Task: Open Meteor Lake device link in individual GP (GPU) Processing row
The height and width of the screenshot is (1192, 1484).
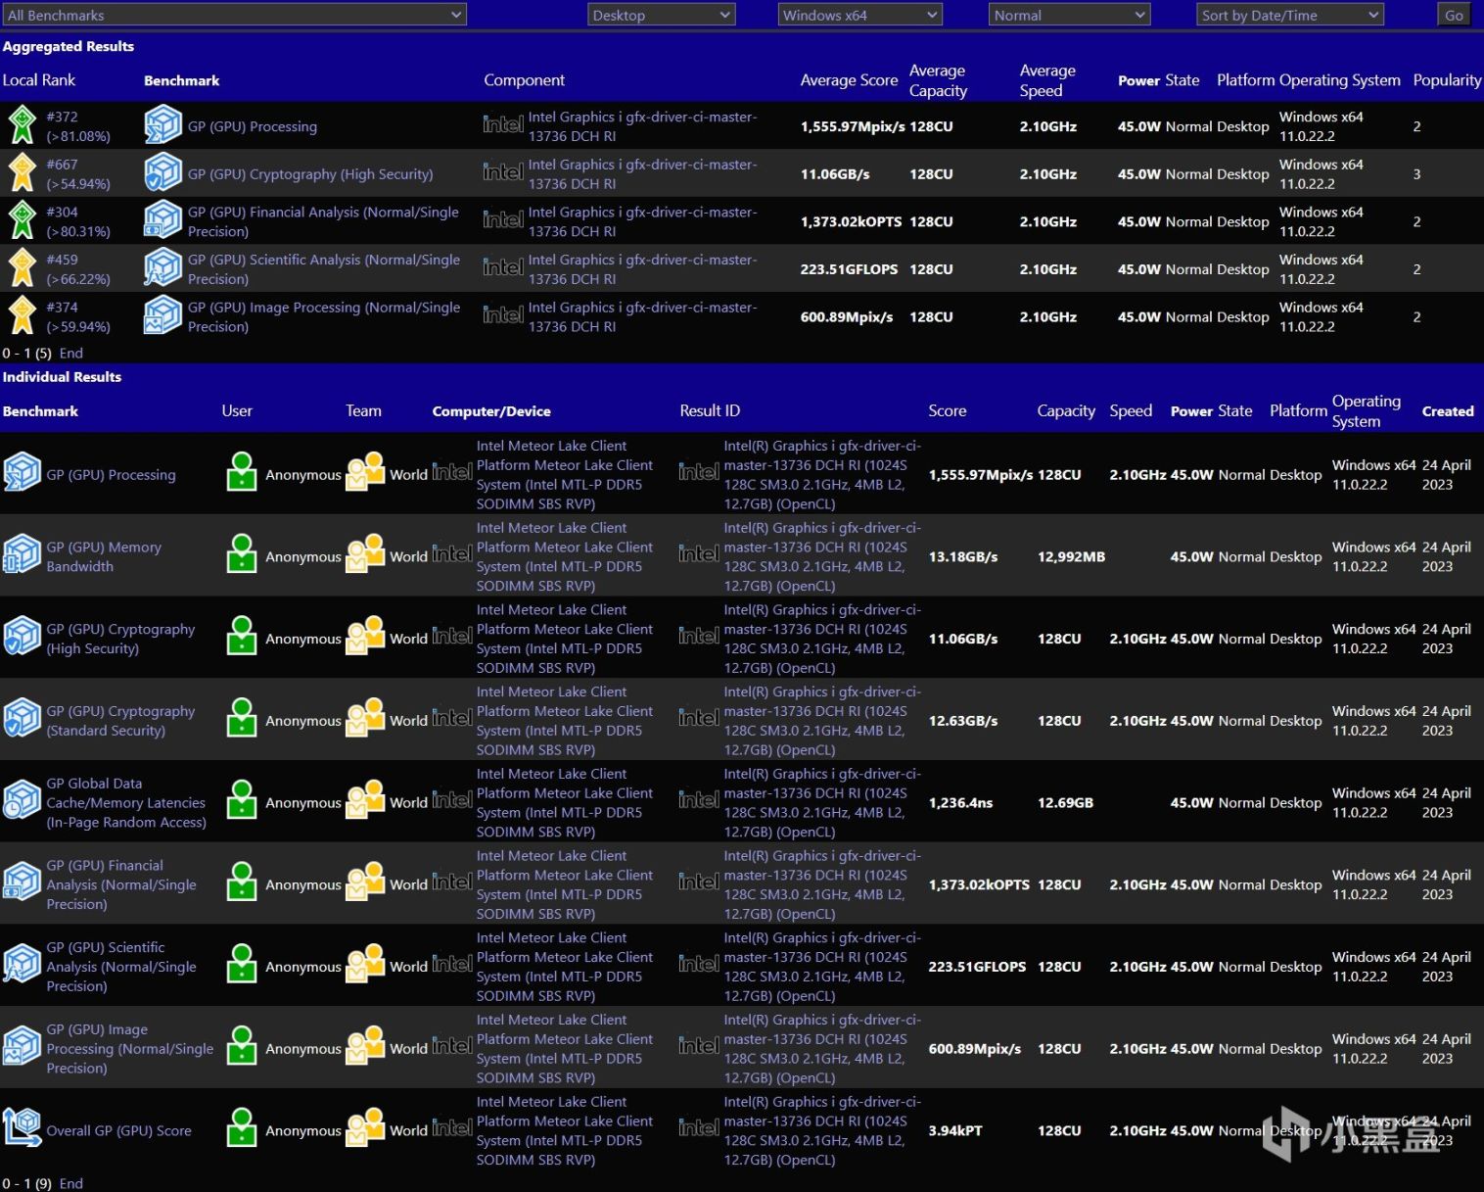Action: tap(564, 475)
